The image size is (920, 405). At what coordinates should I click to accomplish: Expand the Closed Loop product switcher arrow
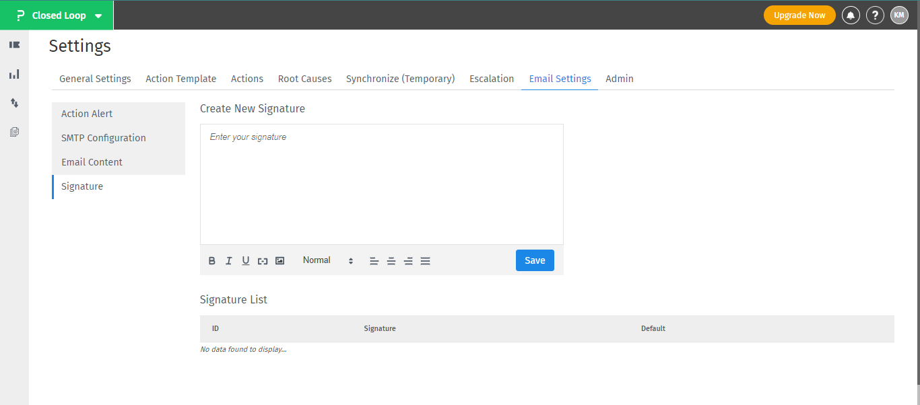click(x=98, y=16)
